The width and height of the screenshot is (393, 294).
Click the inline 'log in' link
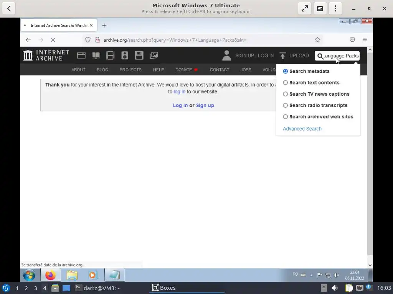(180, 92)
